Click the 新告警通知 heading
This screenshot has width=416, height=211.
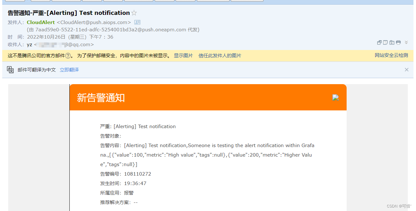pyautogui.click(x=101, y=98)
